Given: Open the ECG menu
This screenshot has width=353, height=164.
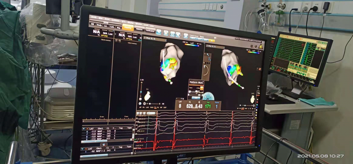Looking at the screenshot, I should 124,21.
